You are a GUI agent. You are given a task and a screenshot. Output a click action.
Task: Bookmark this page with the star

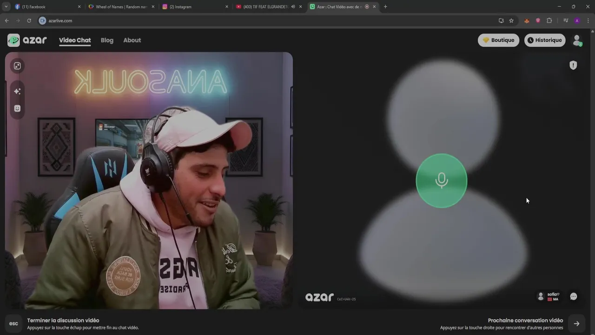tap(511, 20)
